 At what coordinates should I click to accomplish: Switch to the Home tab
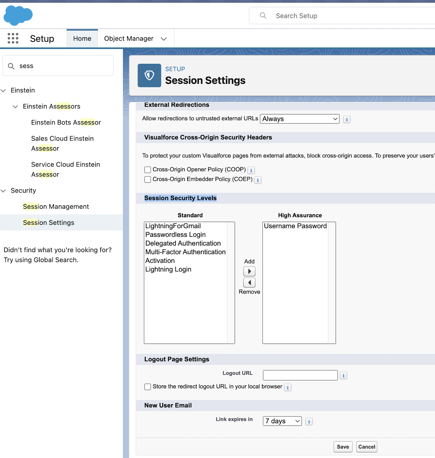point(82,39)
